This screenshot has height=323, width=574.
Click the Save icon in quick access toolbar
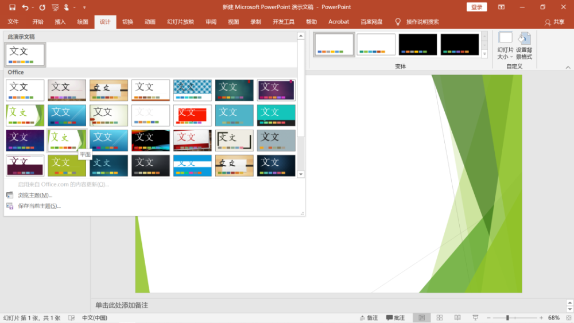point(12,7)
